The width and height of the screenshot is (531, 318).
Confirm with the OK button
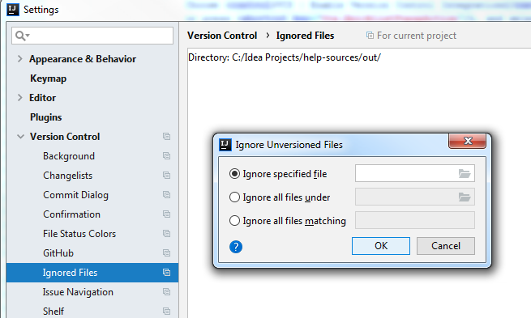[381, 246]
